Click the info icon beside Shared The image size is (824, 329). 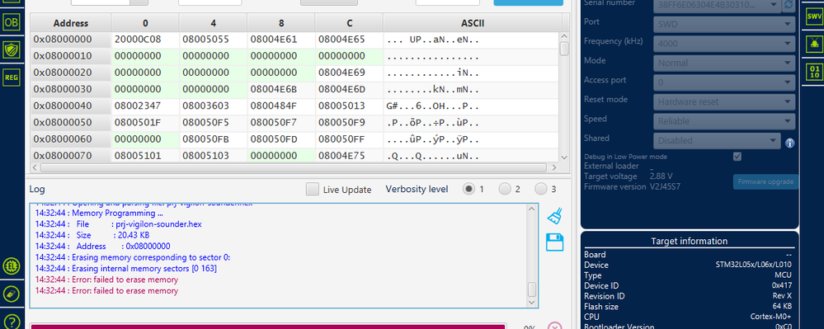789,143
